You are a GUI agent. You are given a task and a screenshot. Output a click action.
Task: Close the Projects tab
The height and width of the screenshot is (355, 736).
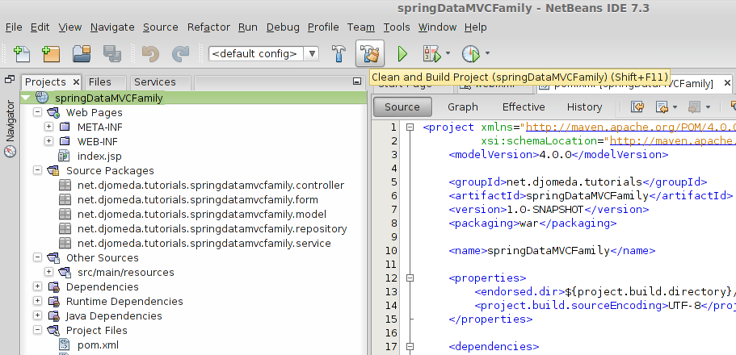pyautogui.click(x=76, y=82)
